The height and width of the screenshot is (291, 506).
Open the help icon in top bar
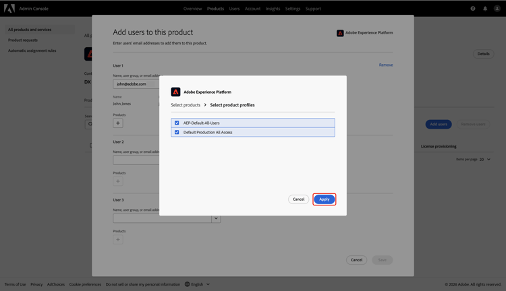[x=473, y=9]
